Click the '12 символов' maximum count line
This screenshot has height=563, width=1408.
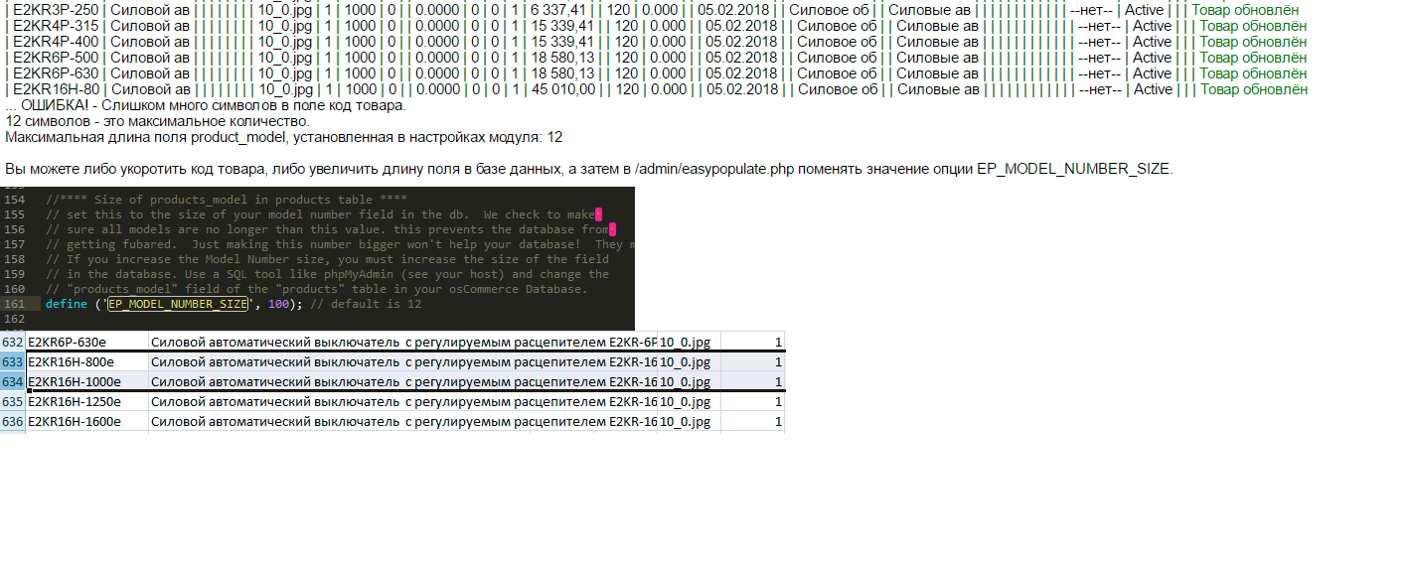click(x=157, y=121)
